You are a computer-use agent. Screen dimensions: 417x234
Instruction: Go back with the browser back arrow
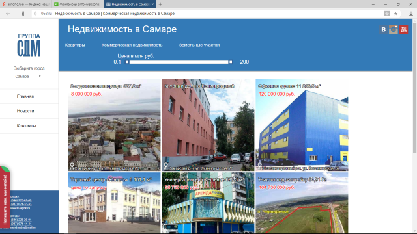[8, 14]
